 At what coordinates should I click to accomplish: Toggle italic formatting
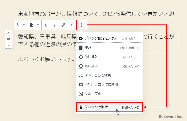[x=55, y=25]
